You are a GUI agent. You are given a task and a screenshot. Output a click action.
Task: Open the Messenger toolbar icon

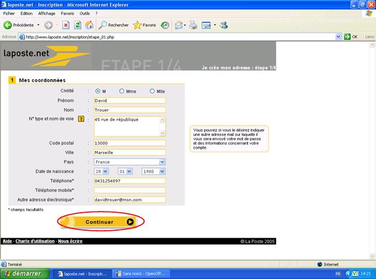(x=224, y=25)
